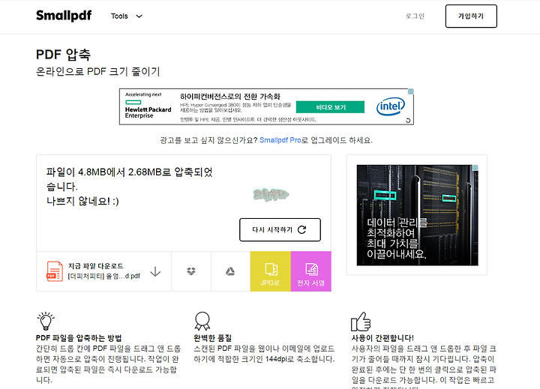Click the ribbon badge icon for 완벽한 품질
This screenshot has width=540, height=389.
point(202,322)
